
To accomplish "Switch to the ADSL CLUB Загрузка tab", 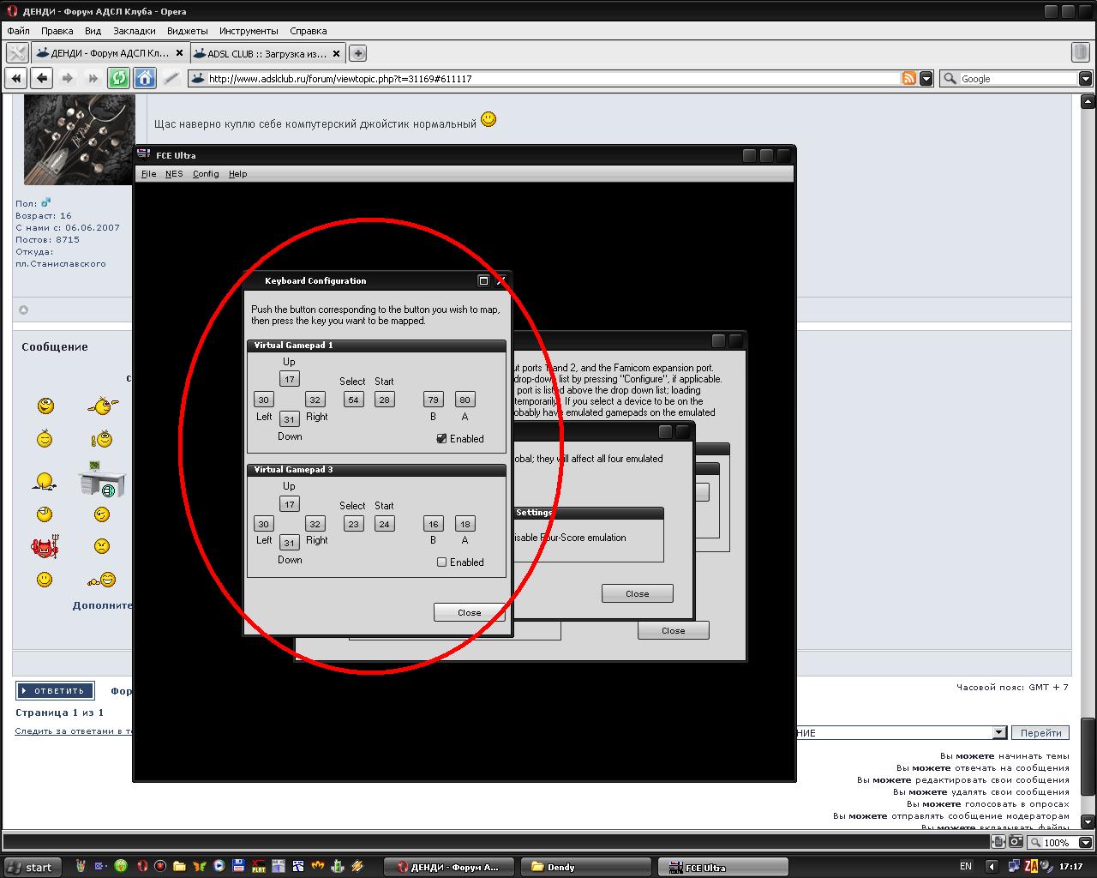I will (x=267, y=53).
